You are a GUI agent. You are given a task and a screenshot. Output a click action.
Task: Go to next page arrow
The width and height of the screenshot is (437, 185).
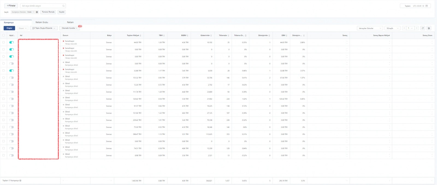pyautogui.click(x=416, y=28)
